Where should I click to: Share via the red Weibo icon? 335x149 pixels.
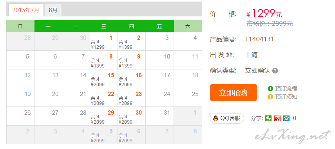277,118
